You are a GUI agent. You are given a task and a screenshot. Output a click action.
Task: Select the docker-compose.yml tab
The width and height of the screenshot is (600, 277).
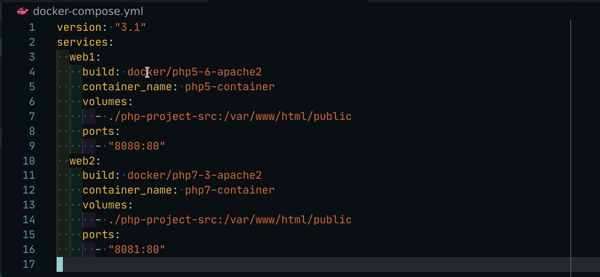tap(88, 11)
